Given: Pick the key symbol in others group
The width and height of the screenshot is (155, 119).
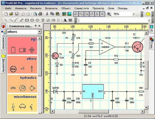Looking at the screenshot, I should click(x=13, y=69).
